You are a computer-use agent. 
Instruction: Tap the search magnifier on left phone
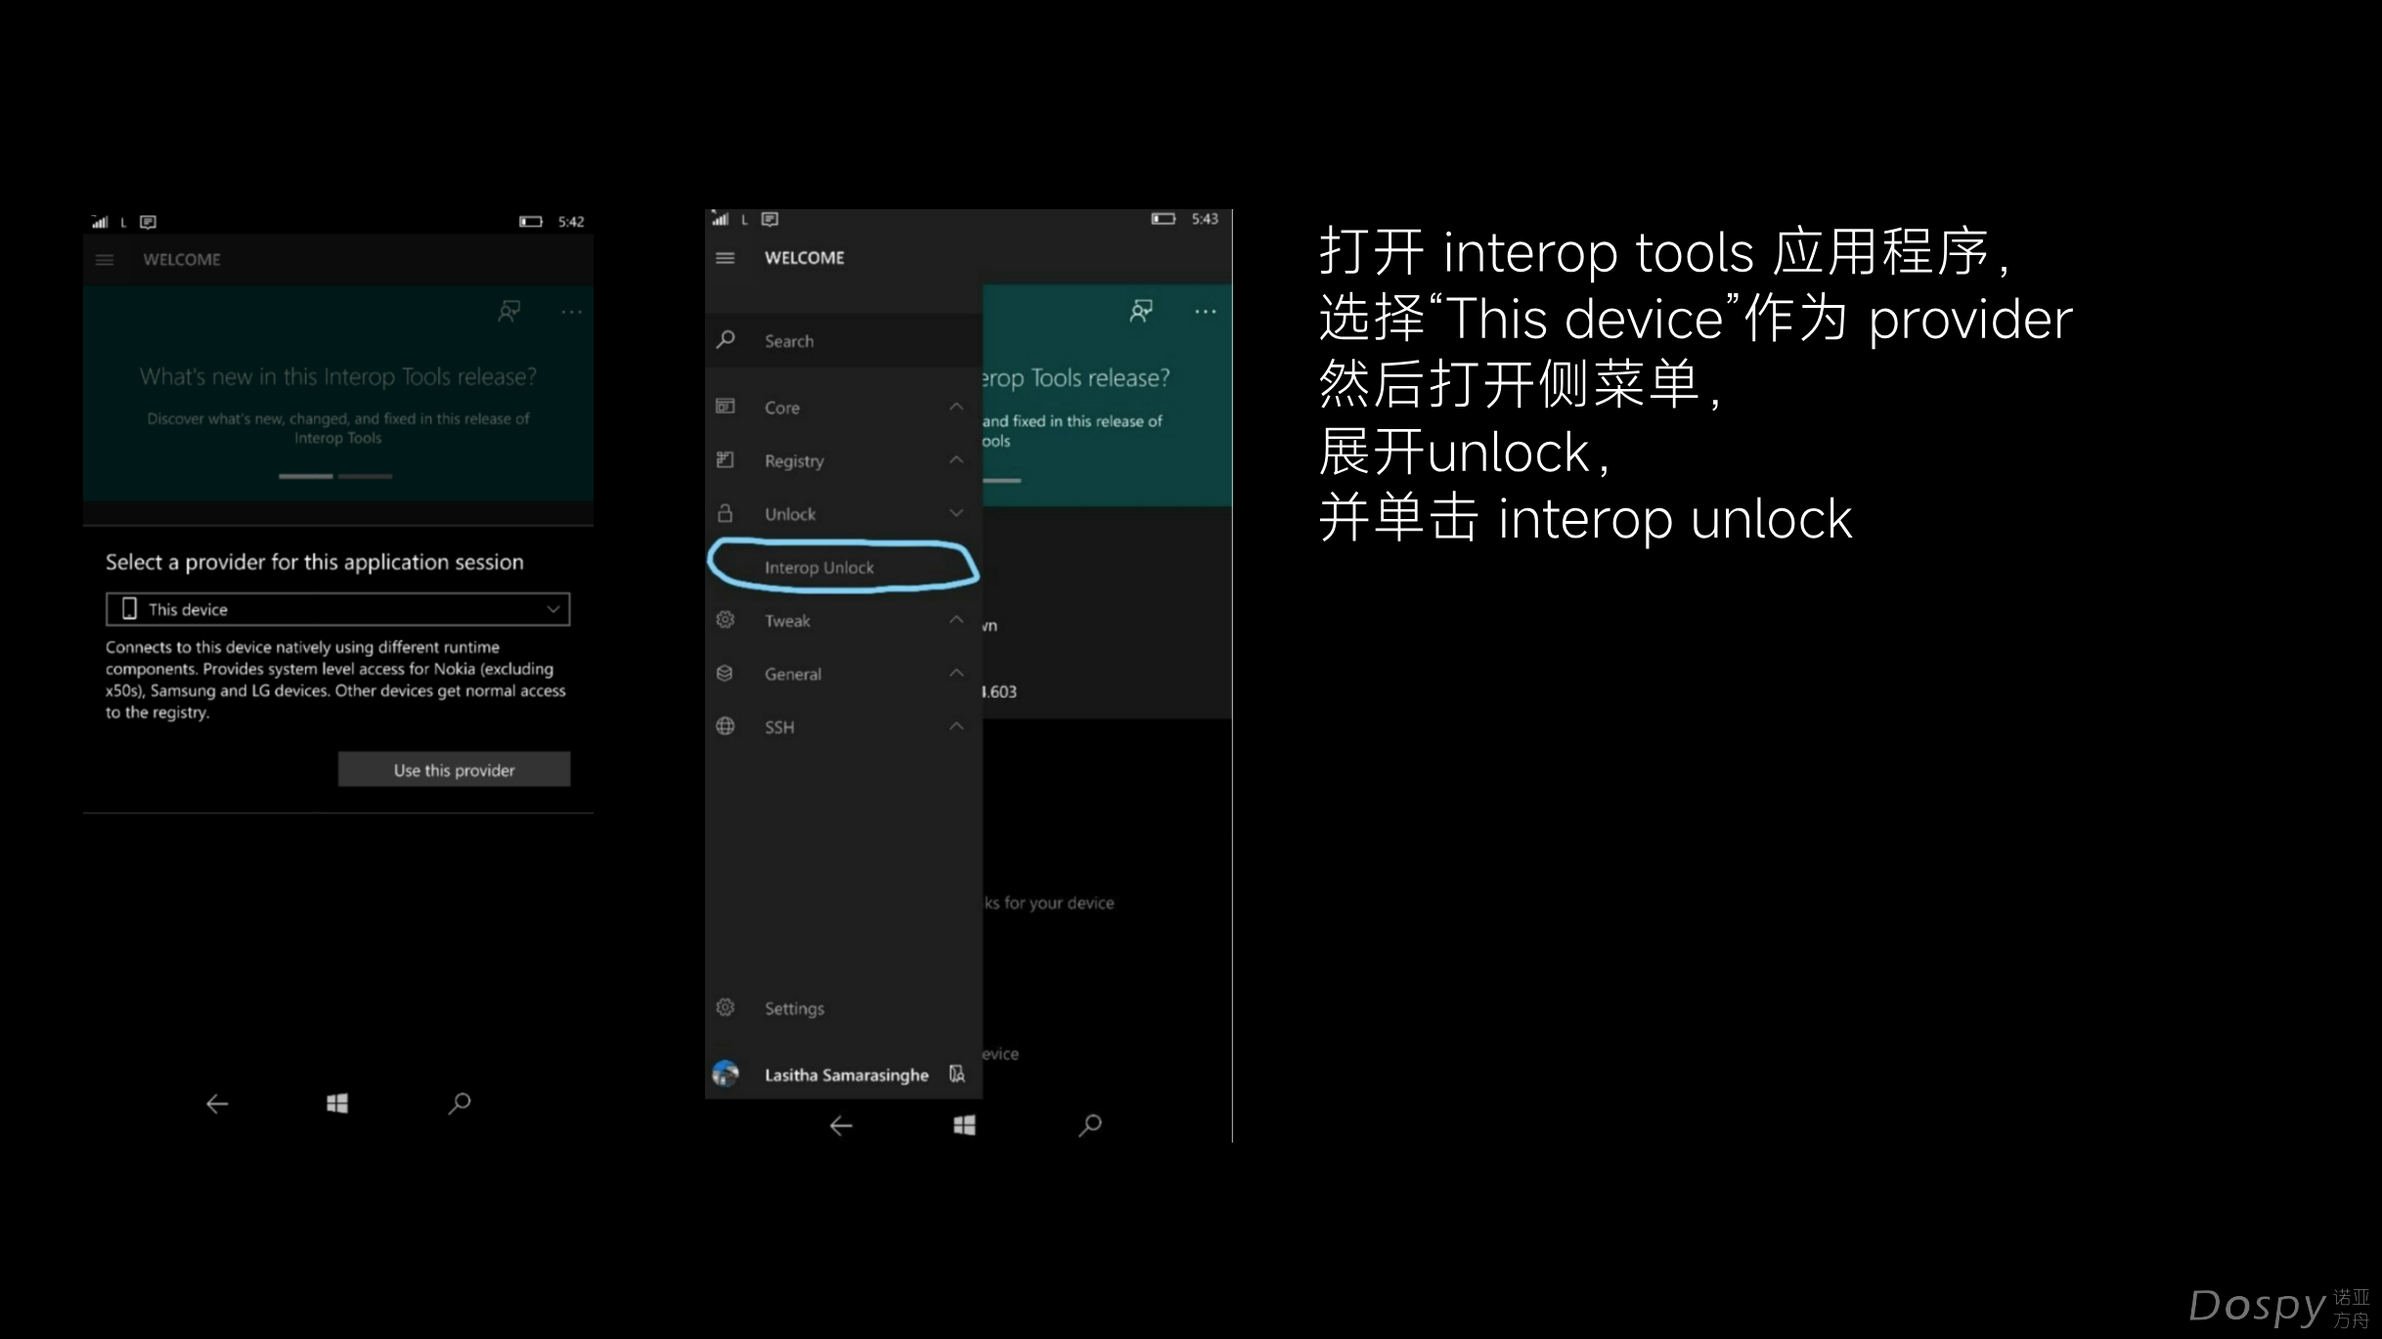[x=460, y=1103]
